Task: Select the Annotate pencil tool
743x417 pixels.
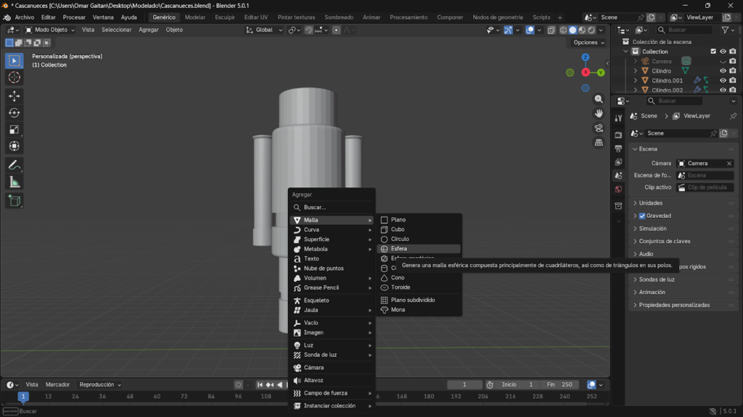Action: 15,165
